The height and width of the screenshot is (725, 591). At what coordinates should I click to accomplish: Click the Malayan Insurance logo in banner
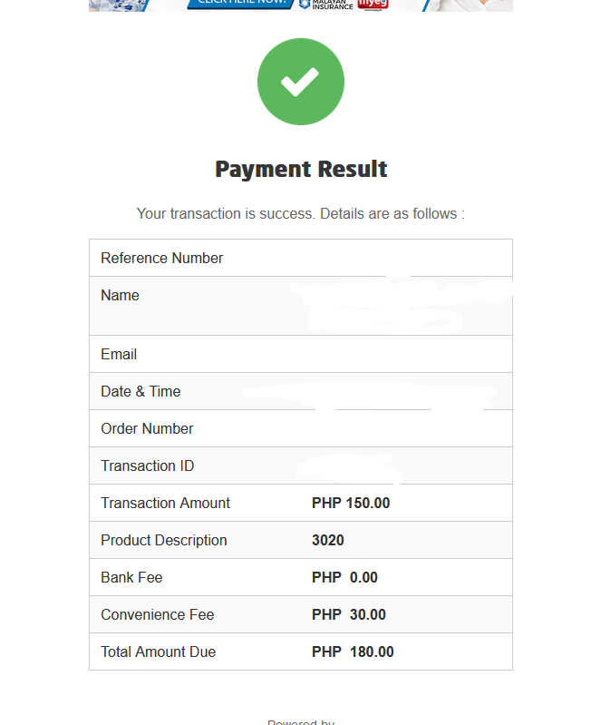point(326,4)
